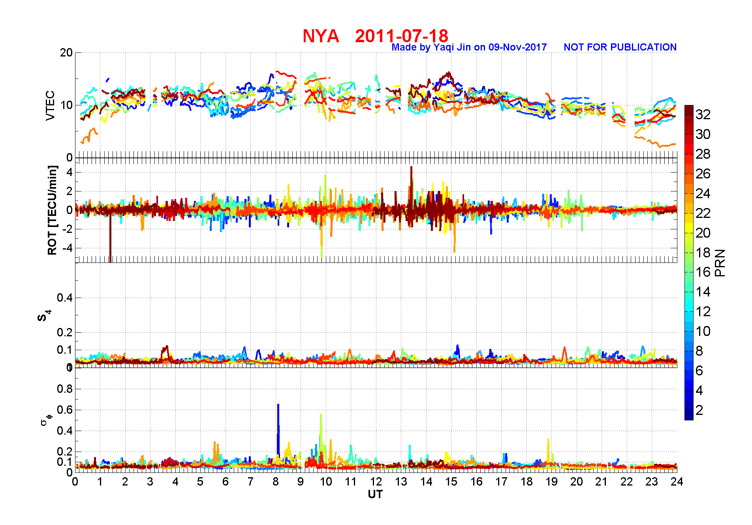Click the 'ROT [TECU/min]' axis label

pyautogui.click(x=52, y=210)
